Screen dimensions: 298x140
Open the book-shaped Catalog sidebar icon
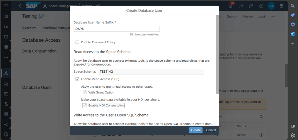coord(6,94)
